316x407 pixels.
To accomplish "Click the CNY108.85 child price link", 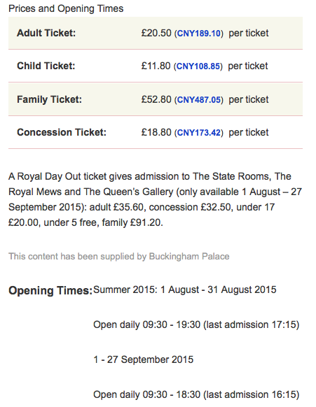I will (198, 66).
